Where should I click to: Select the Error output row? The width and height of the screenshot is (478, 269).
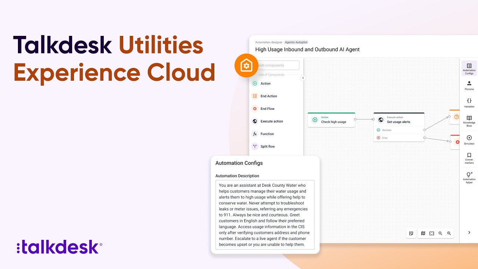(x=399, y=138)
